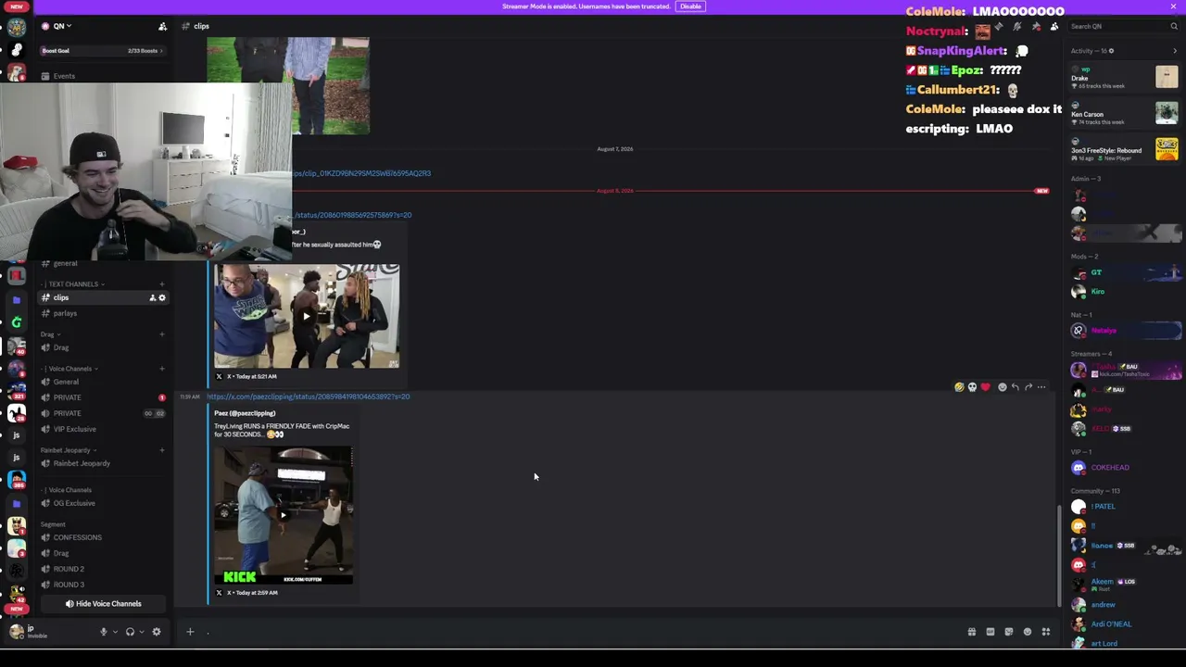This screenshot has width=1186, height=667.
Task: Click the chat scrollbar thumb
Action: pyautogui.click(x=1059, y=556)
